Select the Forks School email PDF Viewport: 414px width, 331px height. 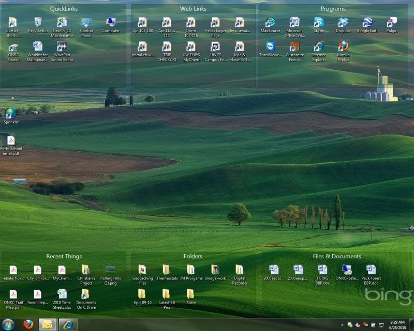[11, 139]
